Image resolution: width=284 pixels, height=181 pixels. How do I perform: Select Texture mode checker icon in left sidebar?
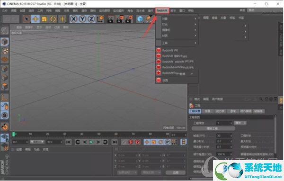point(5,51)
